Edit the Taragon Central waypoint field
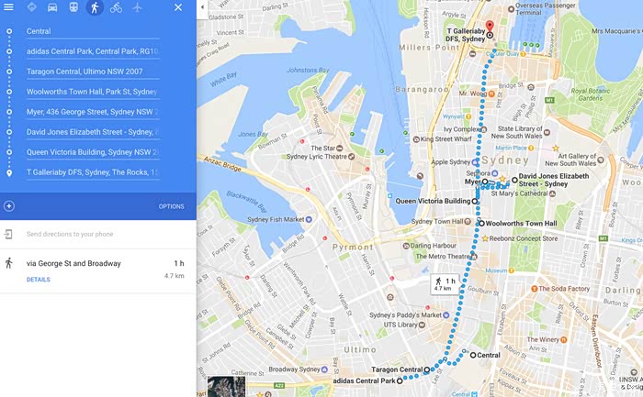Screen dimensions: 643x397 click(x=93, y=72)
